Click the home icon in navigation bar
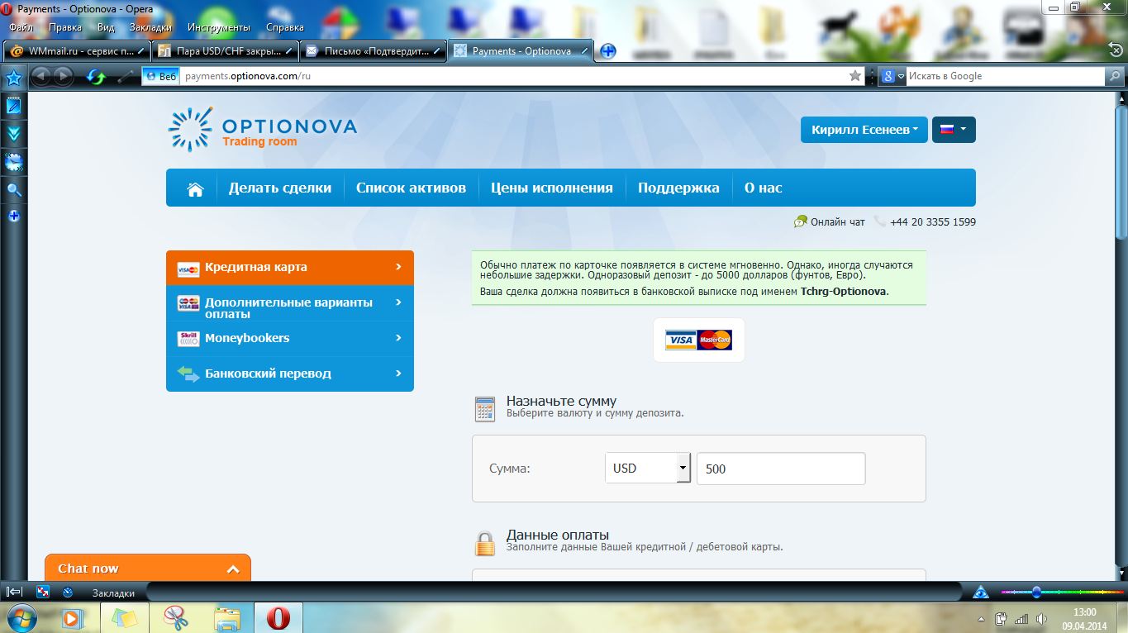Screen dimensions: 1128x633 tap(195, 189)
